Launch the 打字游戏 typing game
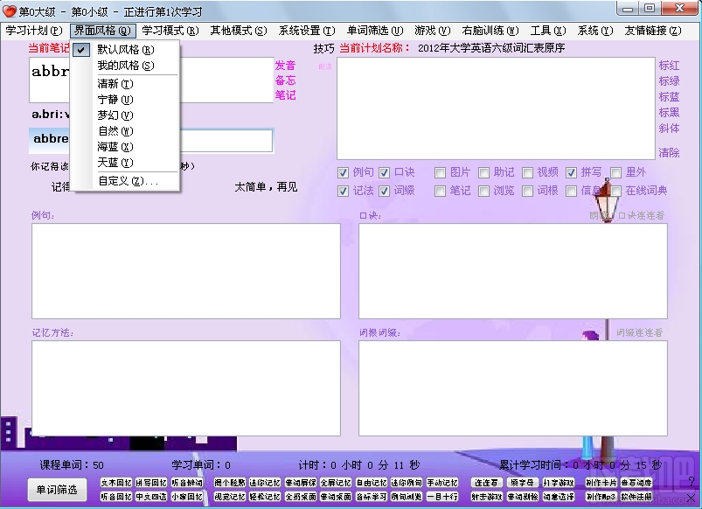This screenshot has width=702, height=509. 559,483
